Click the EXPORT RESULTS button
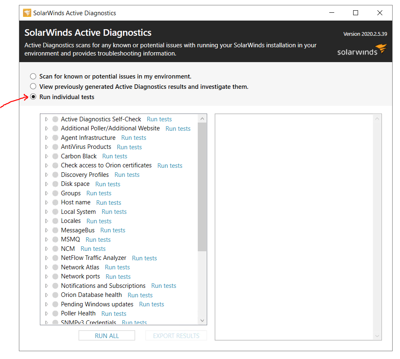 tap(176, 336)
